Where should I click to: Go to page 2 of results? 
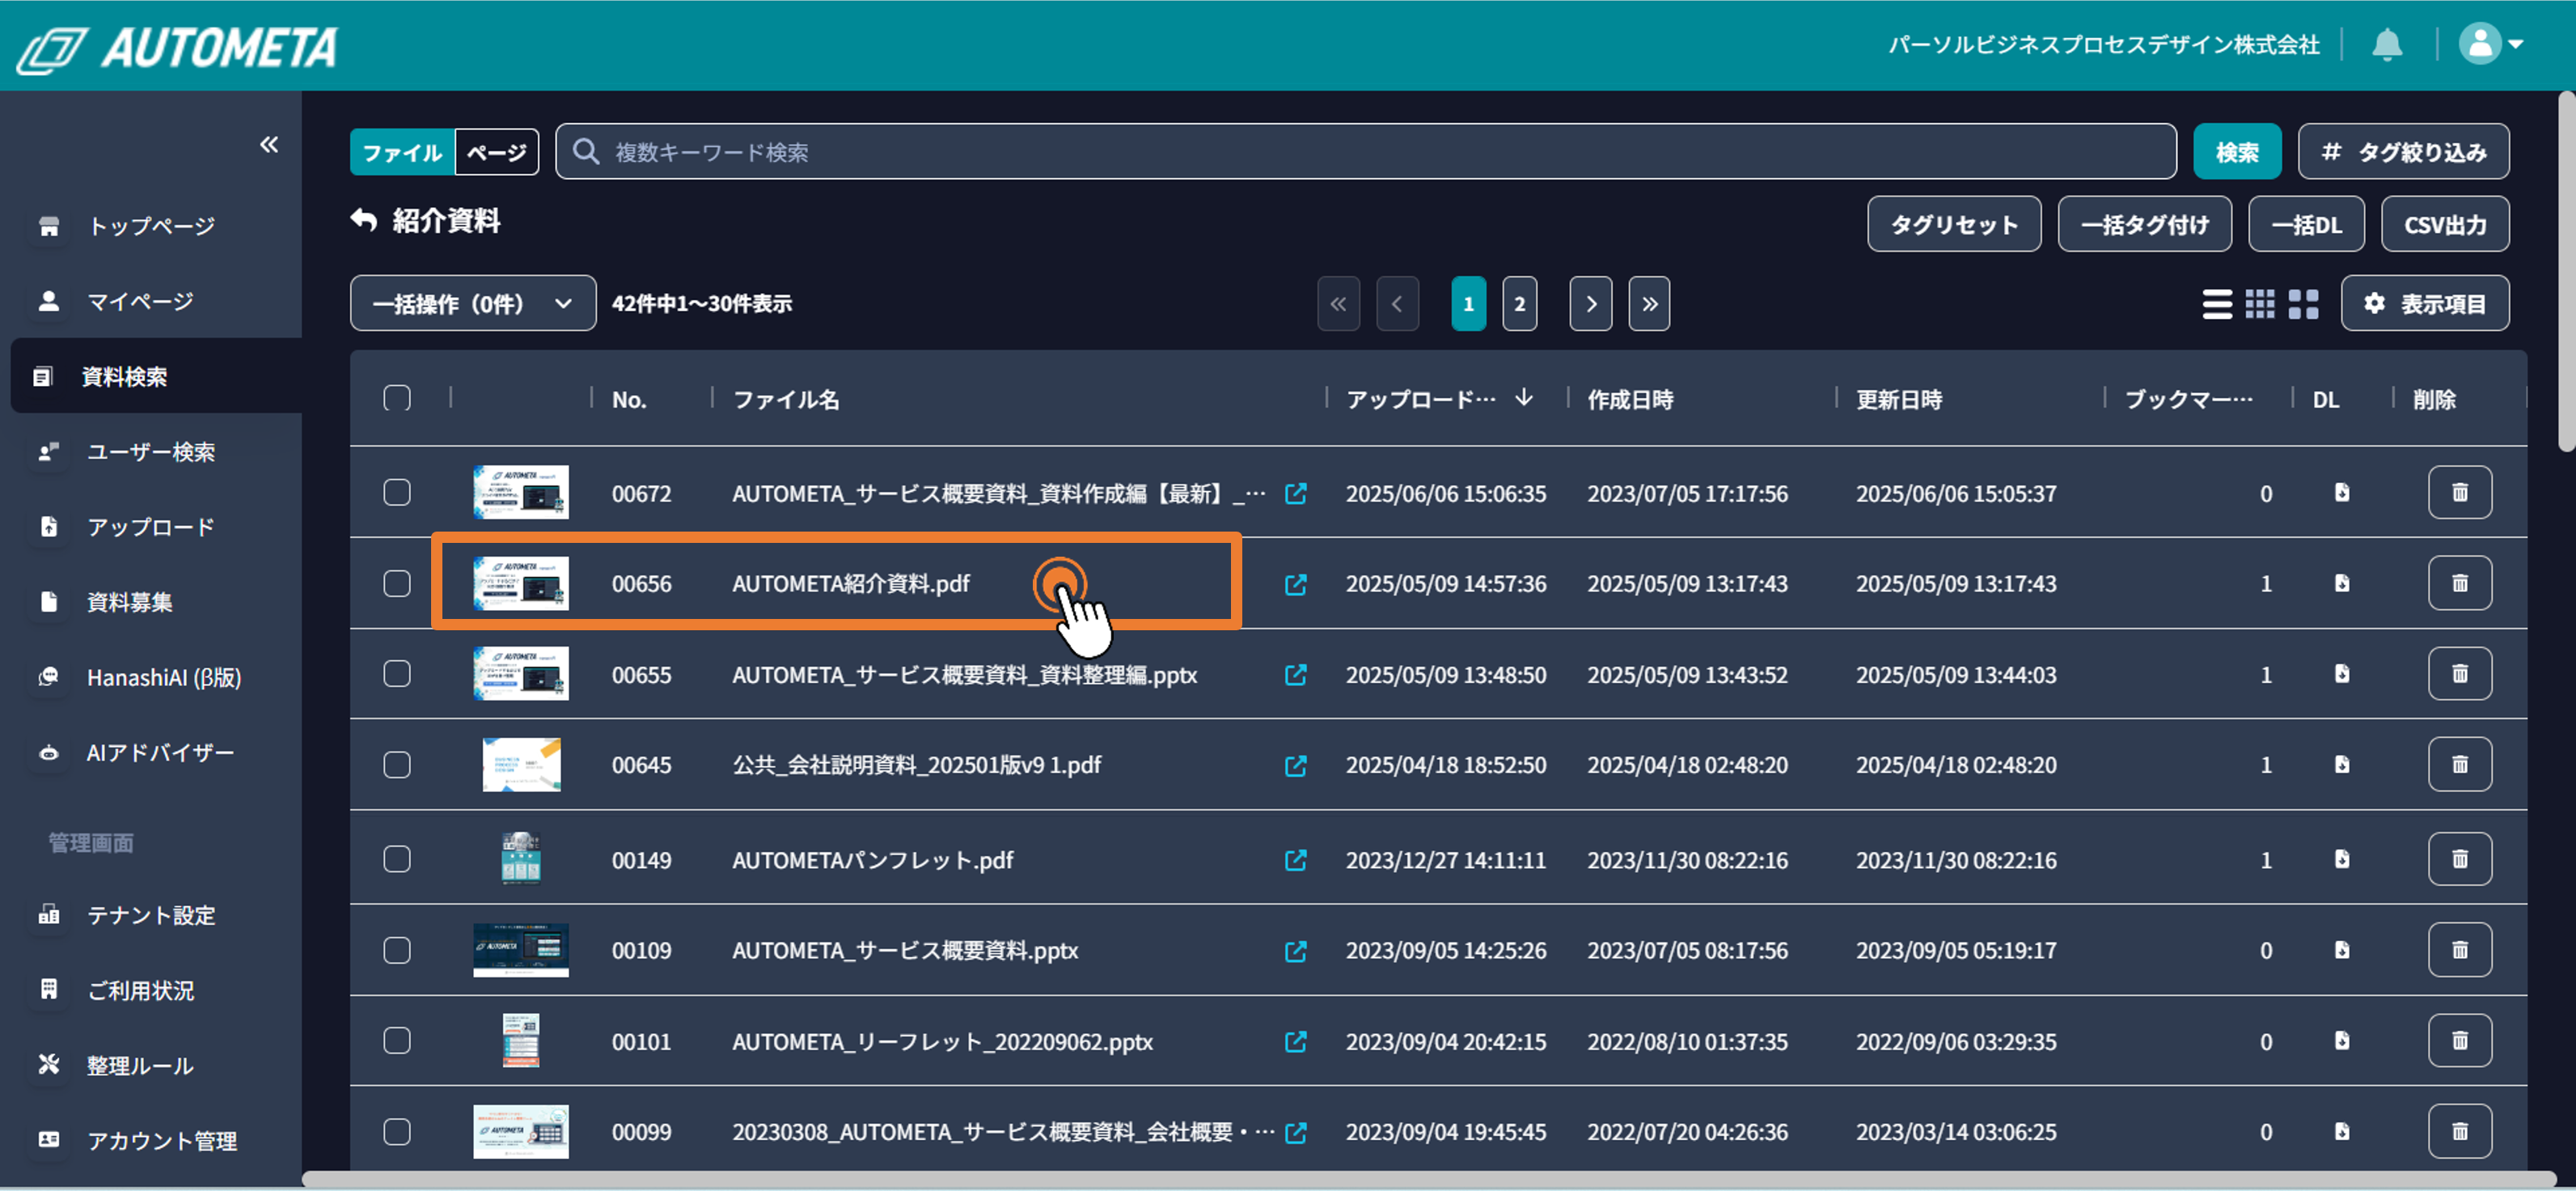click(1519, 304)
